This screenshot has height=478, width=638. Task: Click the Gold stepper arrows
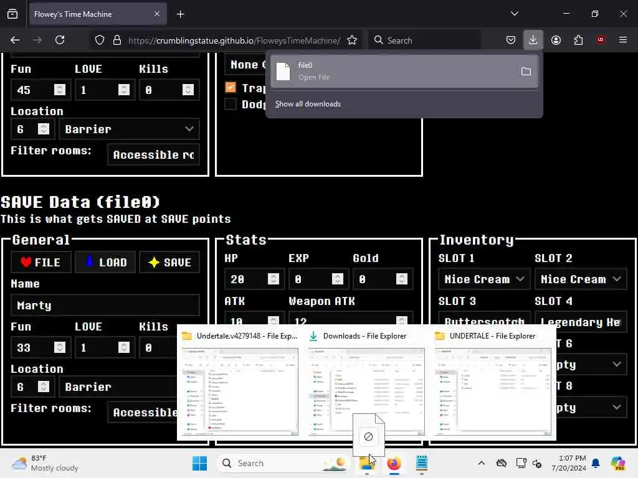click(402, 278)
